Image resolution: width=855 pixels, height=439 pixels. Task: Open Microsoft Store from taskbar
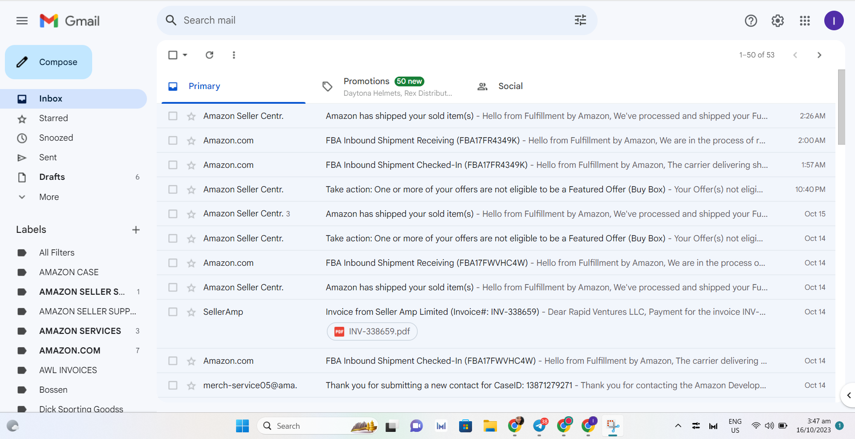(x=465, y=426)
